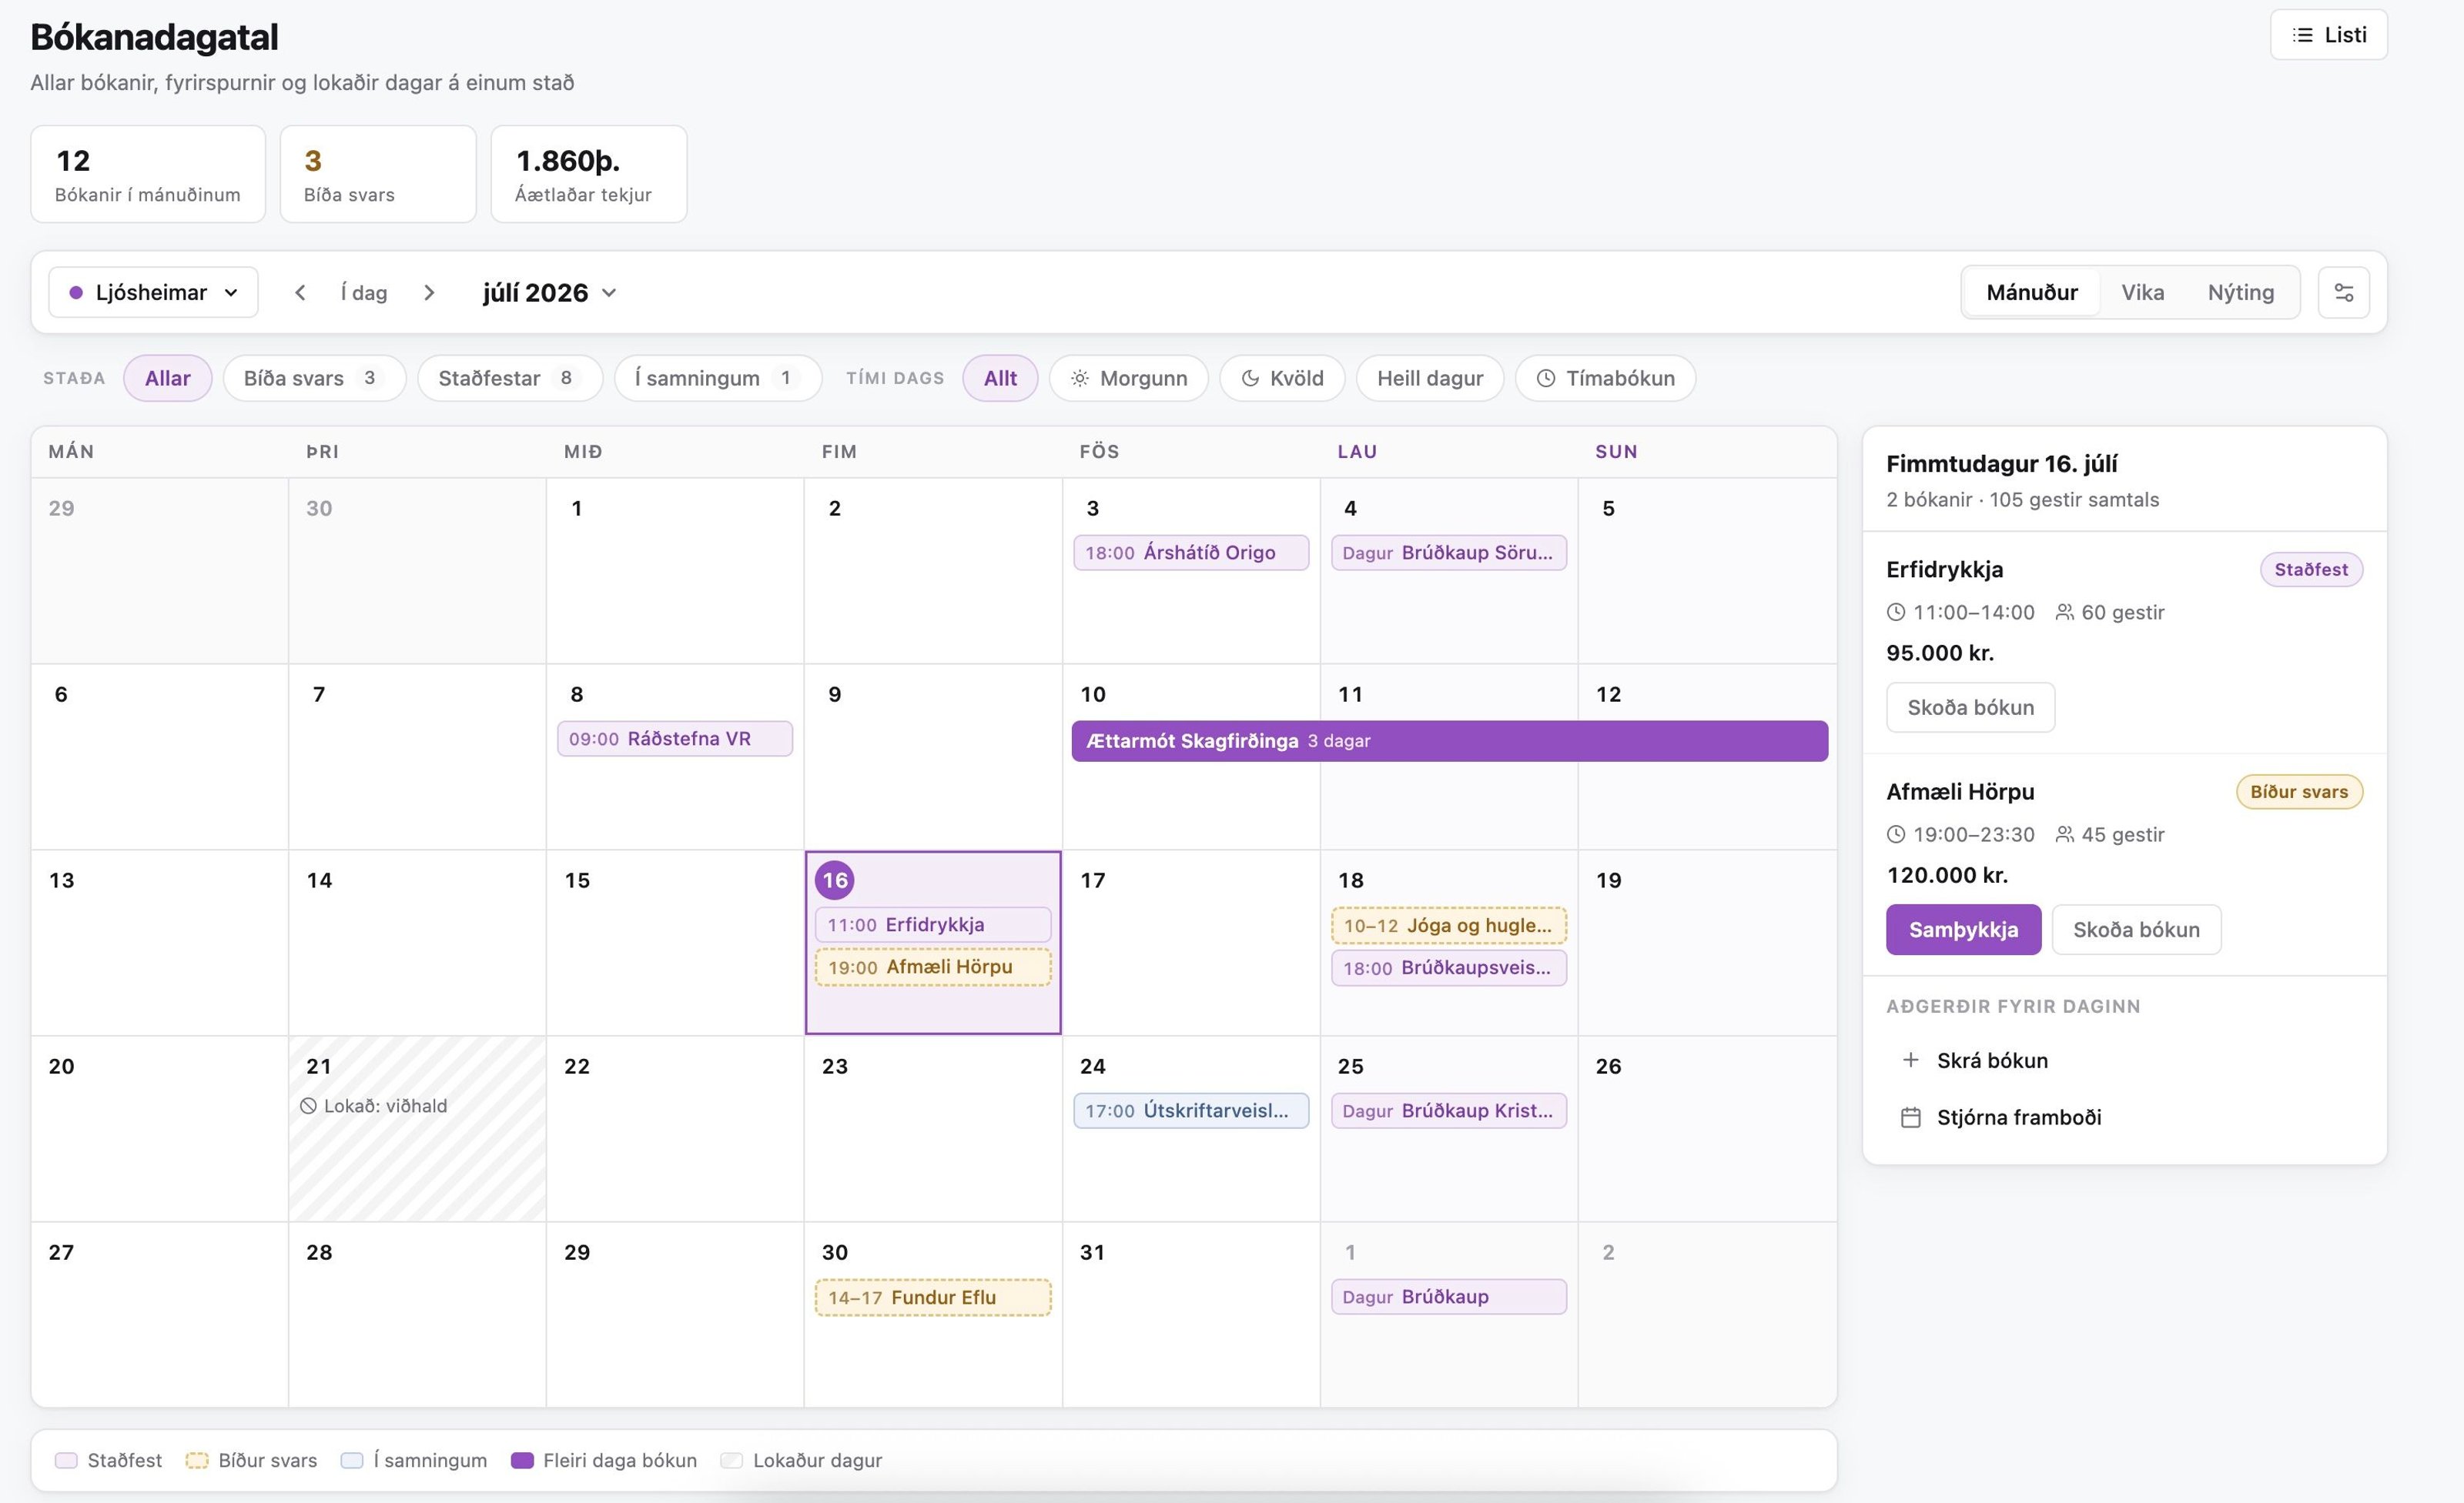Select day 10 cell number
Image resolution: width=2464 pixels, height=1503 pixels.
point(1093,694)
